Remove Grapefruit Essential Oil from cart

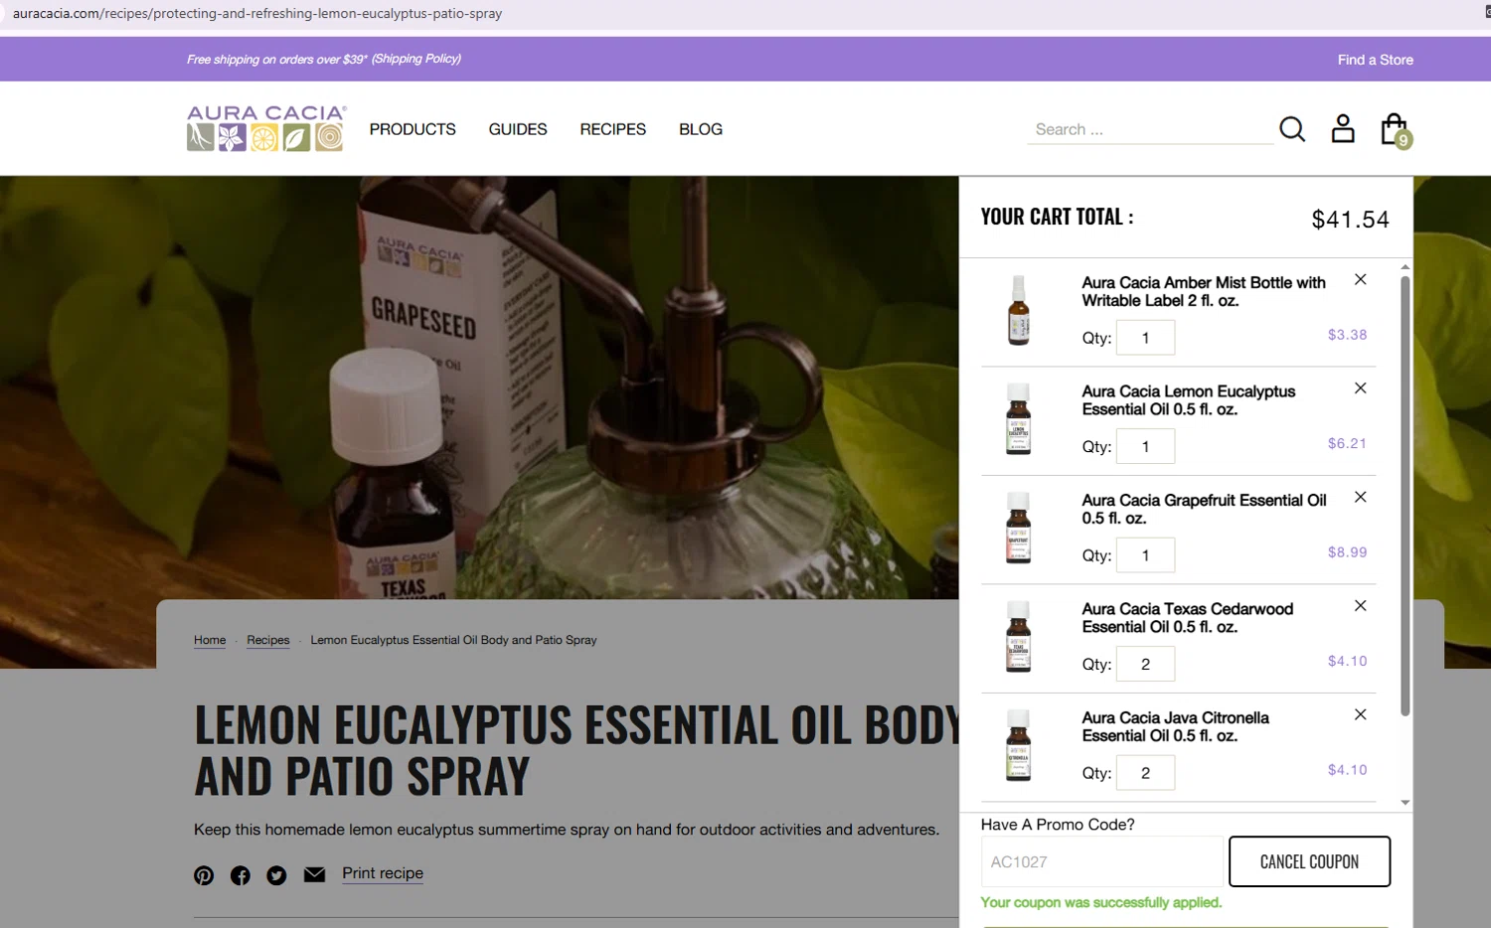point(1361,497)
